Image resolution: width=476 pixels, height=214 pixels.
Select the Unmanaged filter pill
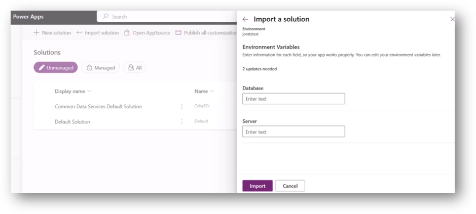[x=56, y=68]
